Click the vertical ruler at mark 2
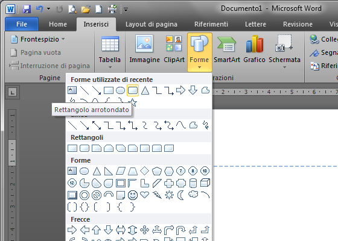Image resolution: width=338 pixels, height=241 pixels. pos(13,184)
